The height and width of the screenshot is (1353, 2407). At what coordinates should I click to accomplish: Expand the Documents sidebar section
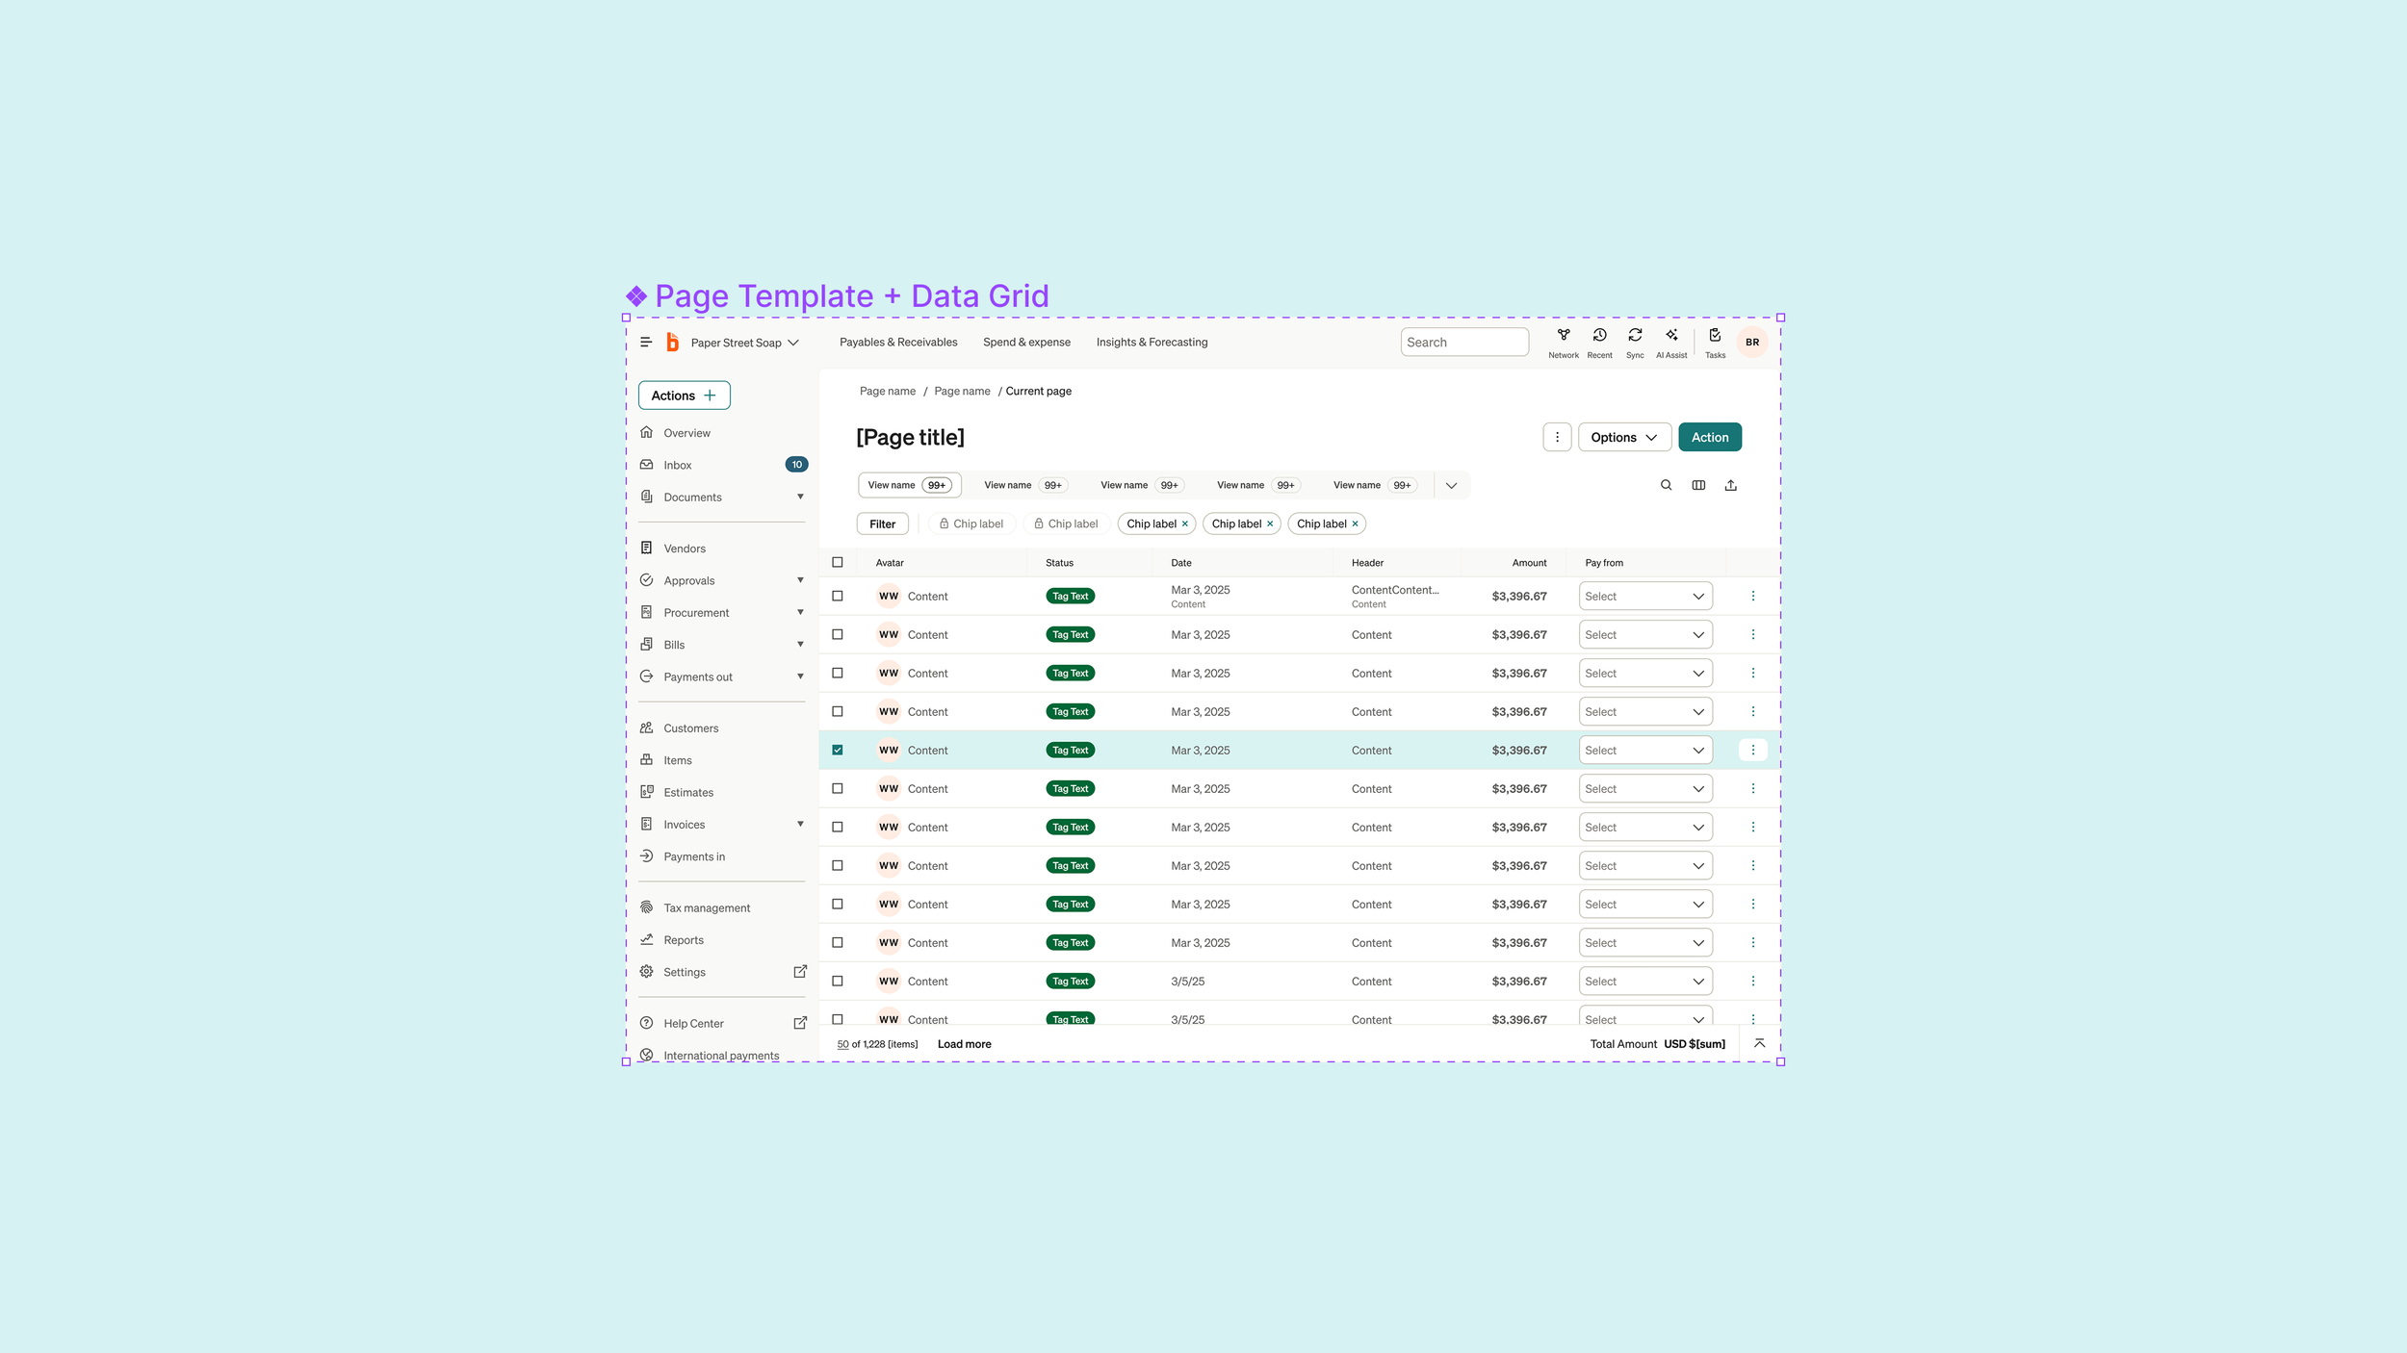[800, 497]
